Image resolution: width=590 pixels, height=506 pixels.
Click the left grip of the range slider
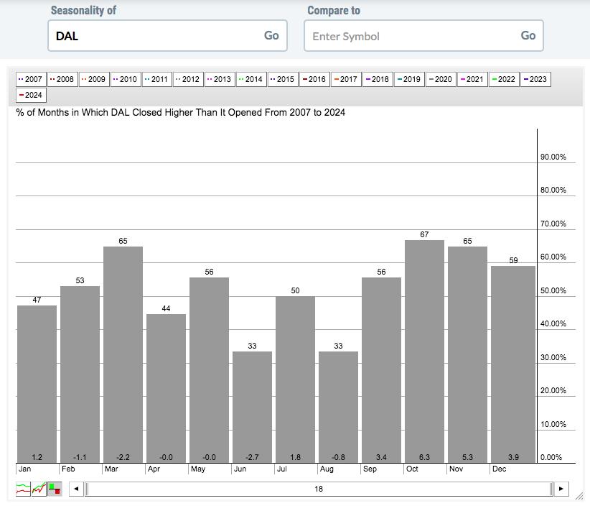87,489
